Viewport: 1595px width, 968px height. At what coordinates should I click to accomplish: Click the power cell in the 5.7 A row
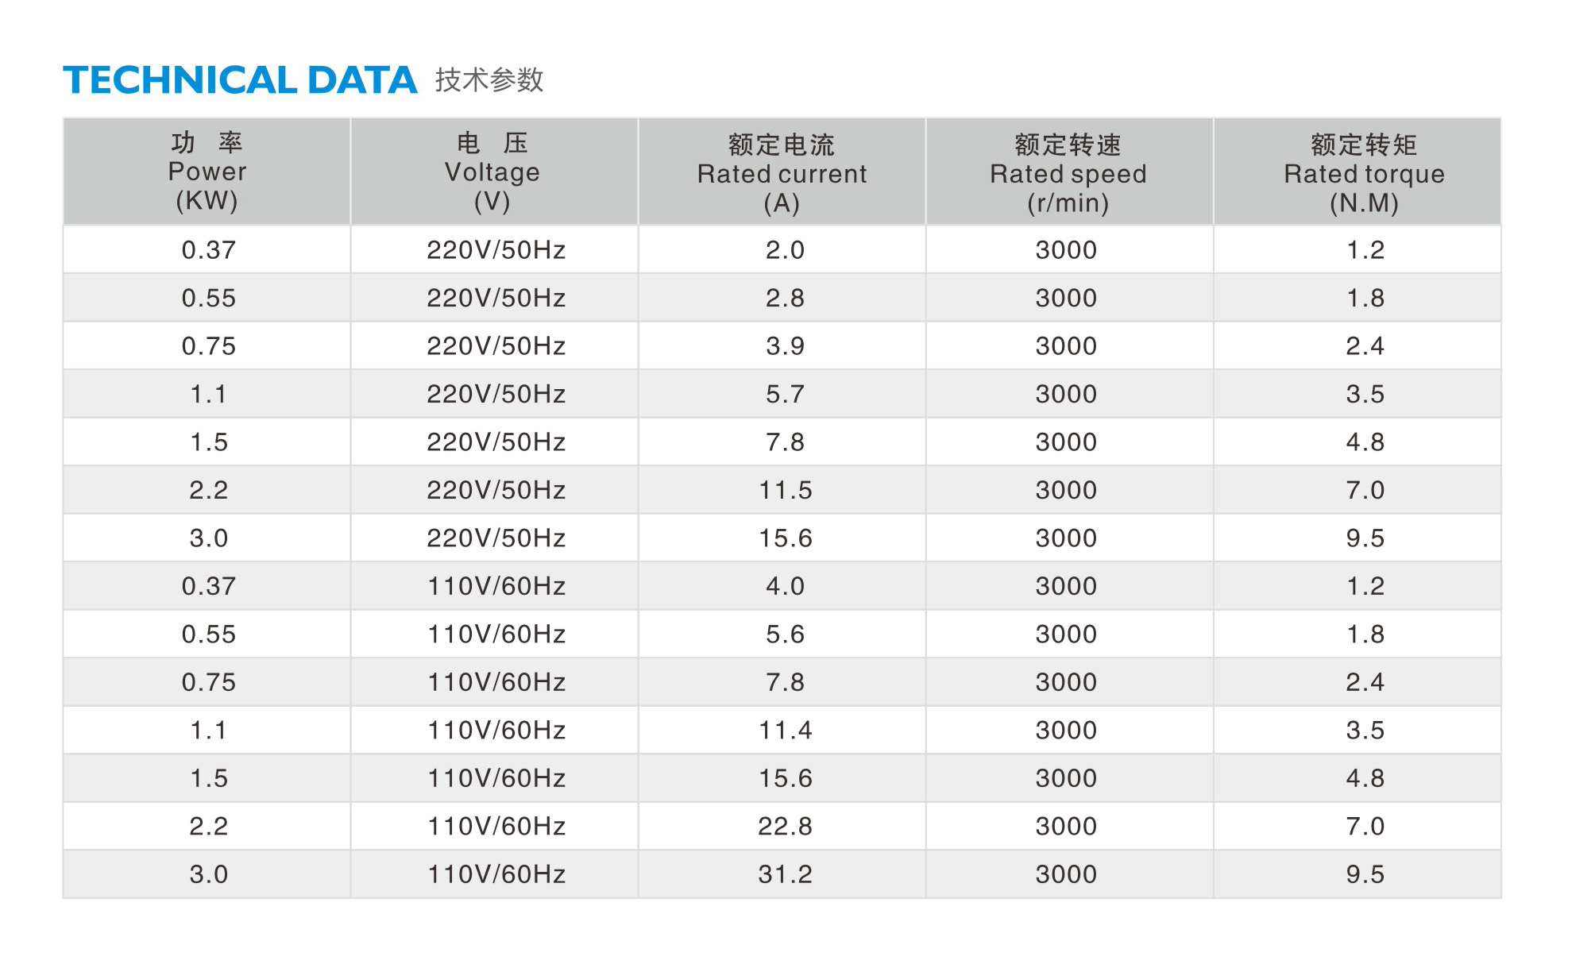pos(207,394)
